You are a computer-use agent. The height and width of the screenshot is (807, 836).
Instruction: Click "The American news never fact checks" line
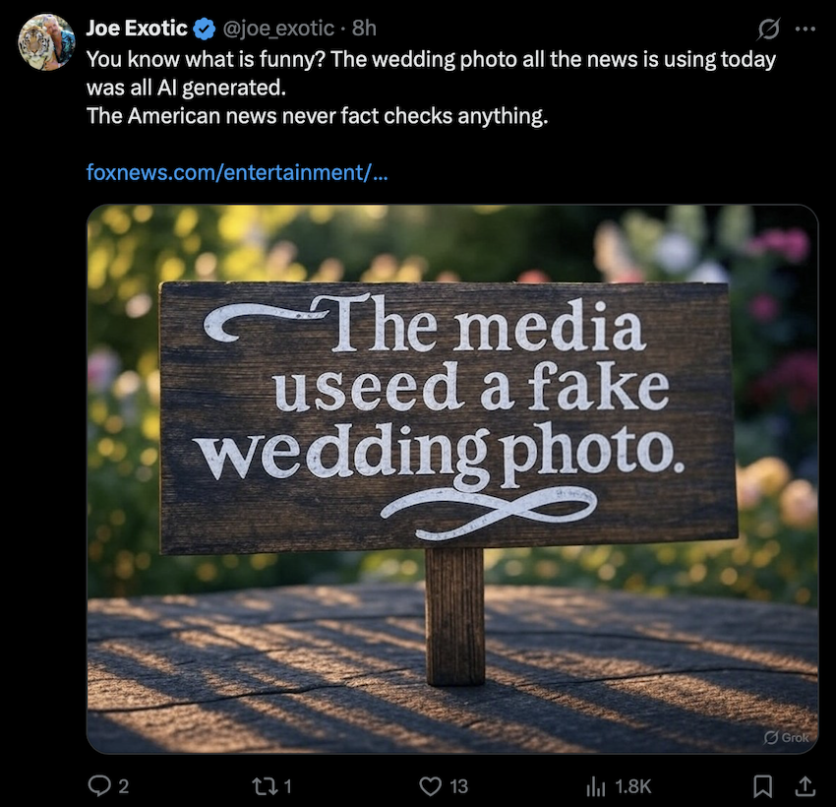click(316, 116)
